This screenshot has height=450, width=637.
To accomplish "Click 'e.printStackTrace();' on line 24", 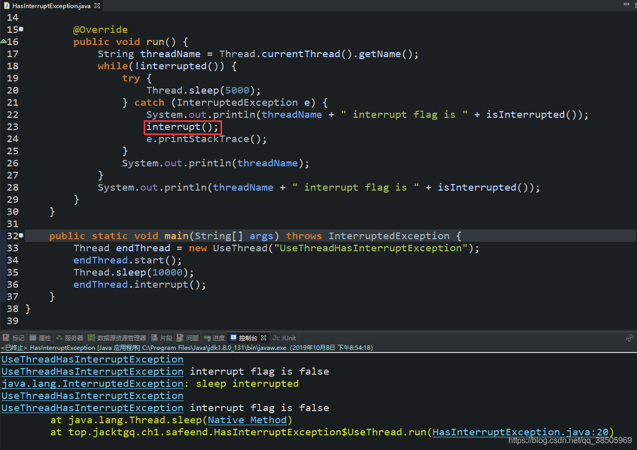I will [206, 139].
